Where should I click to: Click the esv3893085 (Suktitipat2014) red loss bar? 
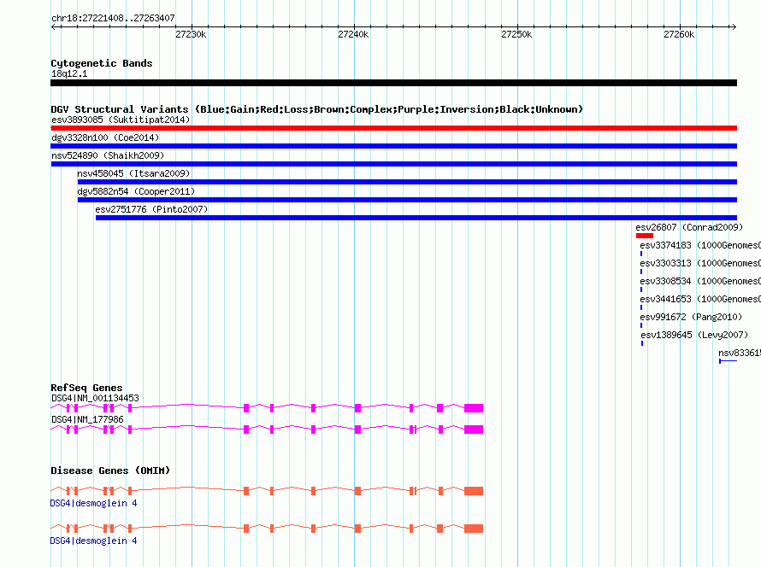[x=393, y=128]
